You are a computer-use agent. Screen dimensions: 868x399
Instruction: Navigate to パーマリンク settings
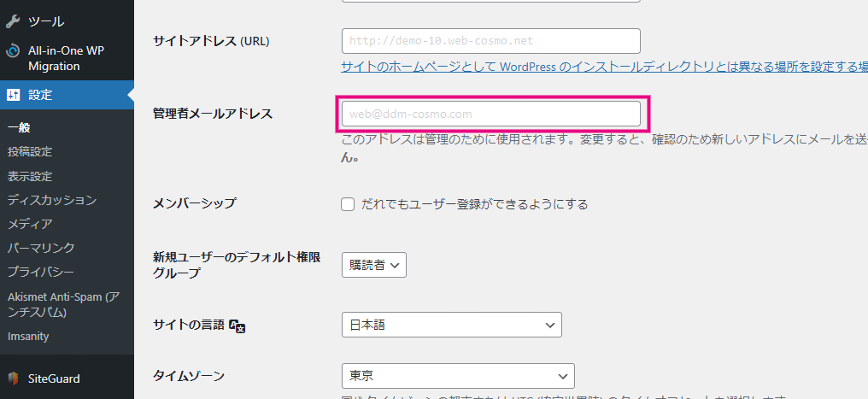point(41,248)
